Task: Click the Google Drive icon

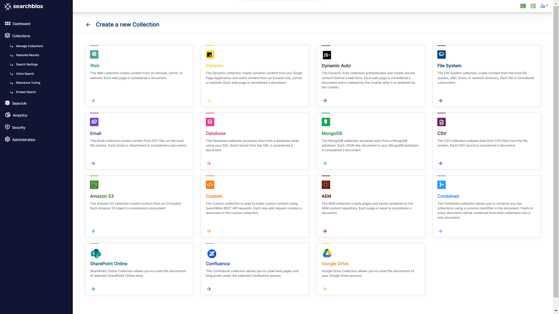Action: click(x=327, y=253)
